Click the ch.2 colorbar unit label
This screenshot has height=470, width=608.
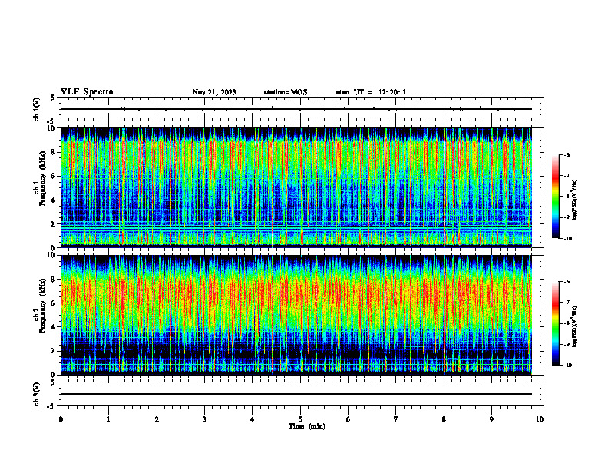click(575, 326)
